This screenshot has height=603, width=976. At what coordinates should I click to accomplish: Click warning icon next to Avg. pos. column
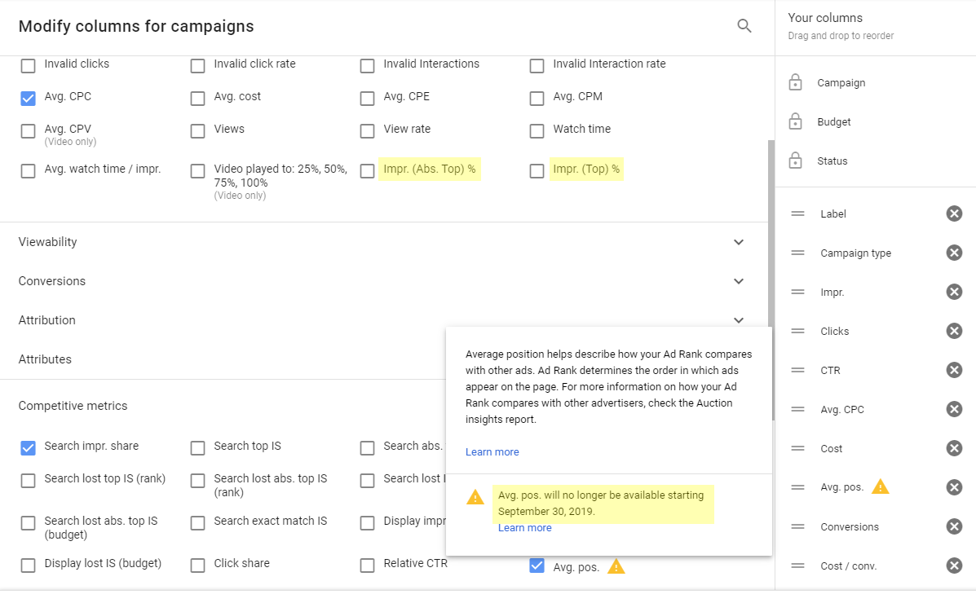point(880,487)
